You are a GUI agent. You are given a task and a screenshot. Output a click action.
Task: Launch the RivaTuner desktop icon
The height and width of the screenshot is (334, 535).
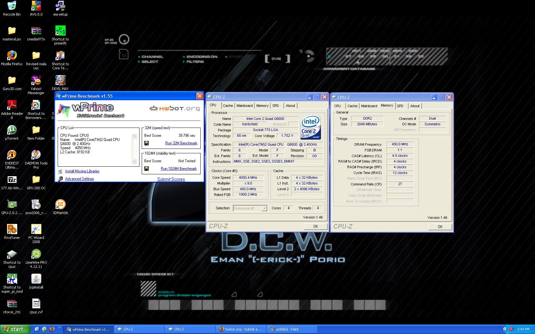pyautogui.click(x=12, y=229)
